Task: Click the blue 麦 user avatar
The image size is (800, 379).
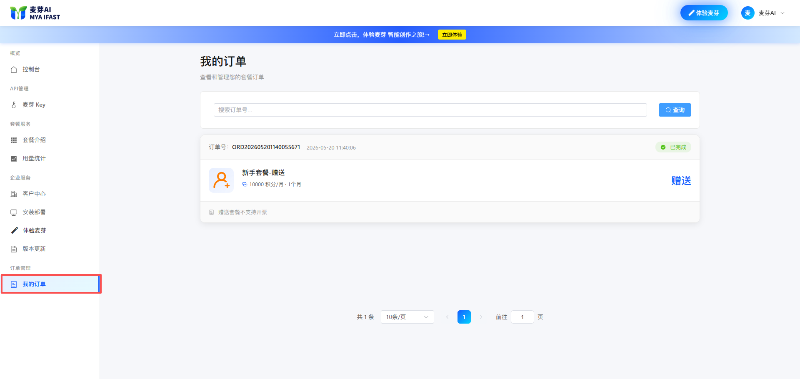Action: point(747,13)
